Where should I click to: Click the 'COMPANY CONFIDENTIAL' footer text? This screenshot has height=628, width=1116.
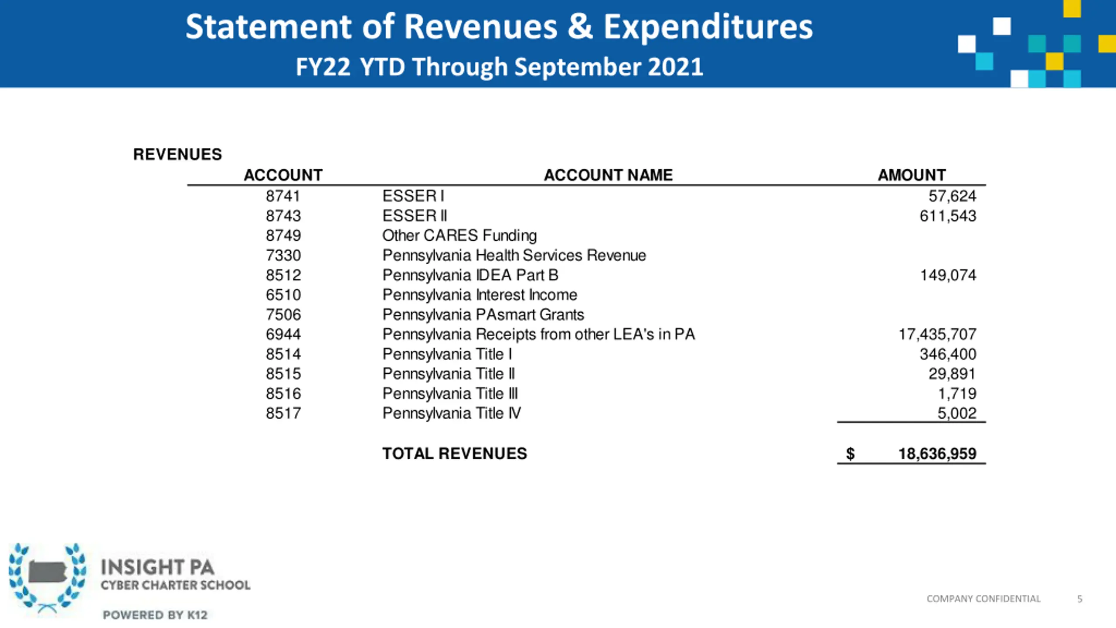pyautogui.click(x=983, y=599)
